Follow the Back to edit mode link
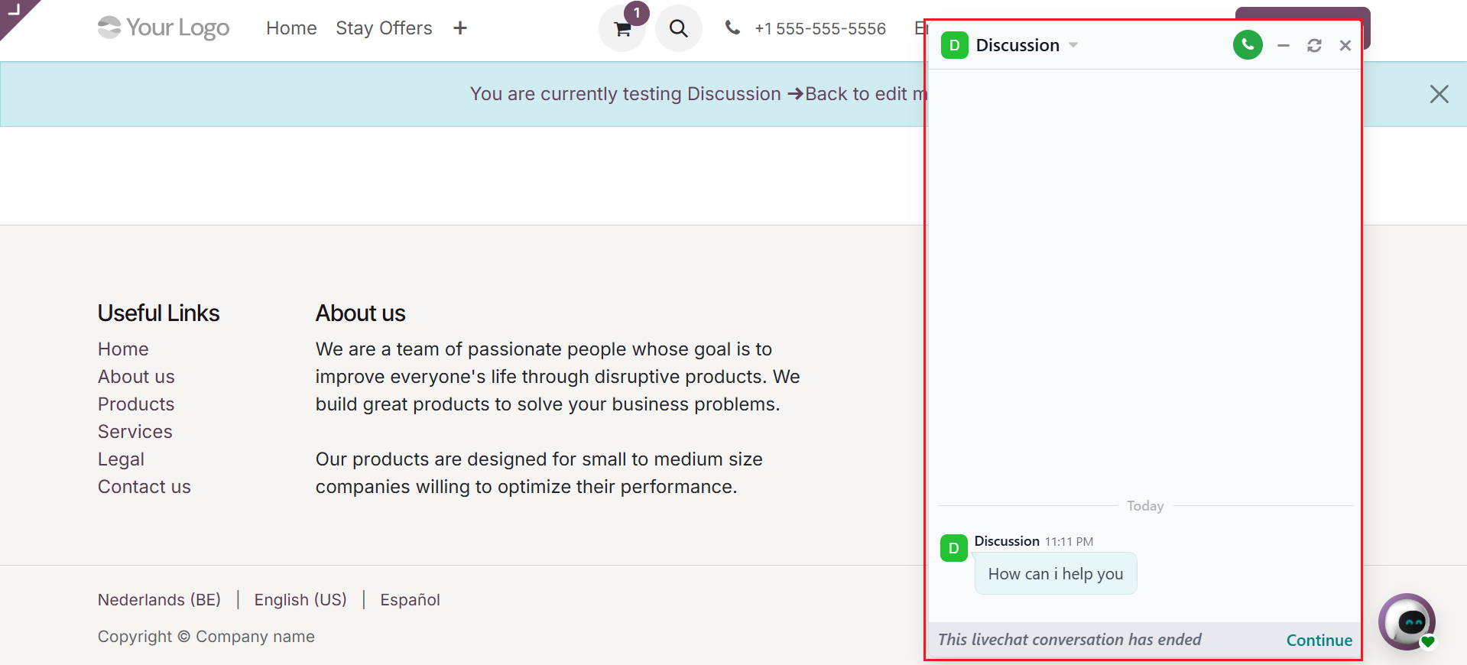The height and width of the screenshot is (665, 1467). click(x=864, y=94)
